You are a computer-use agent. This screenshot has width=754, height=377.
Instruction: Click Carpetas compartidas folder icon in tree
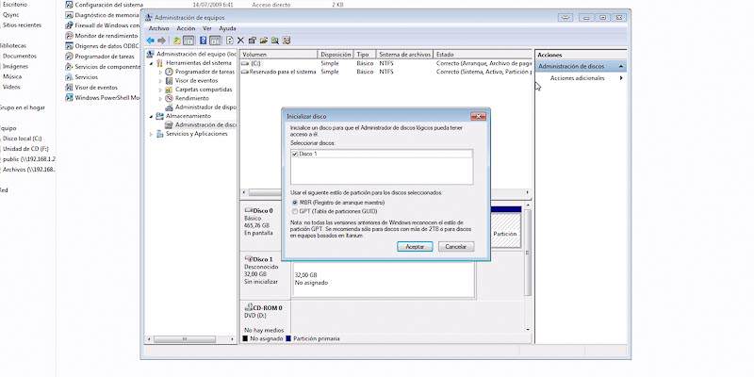click(169, 90)
